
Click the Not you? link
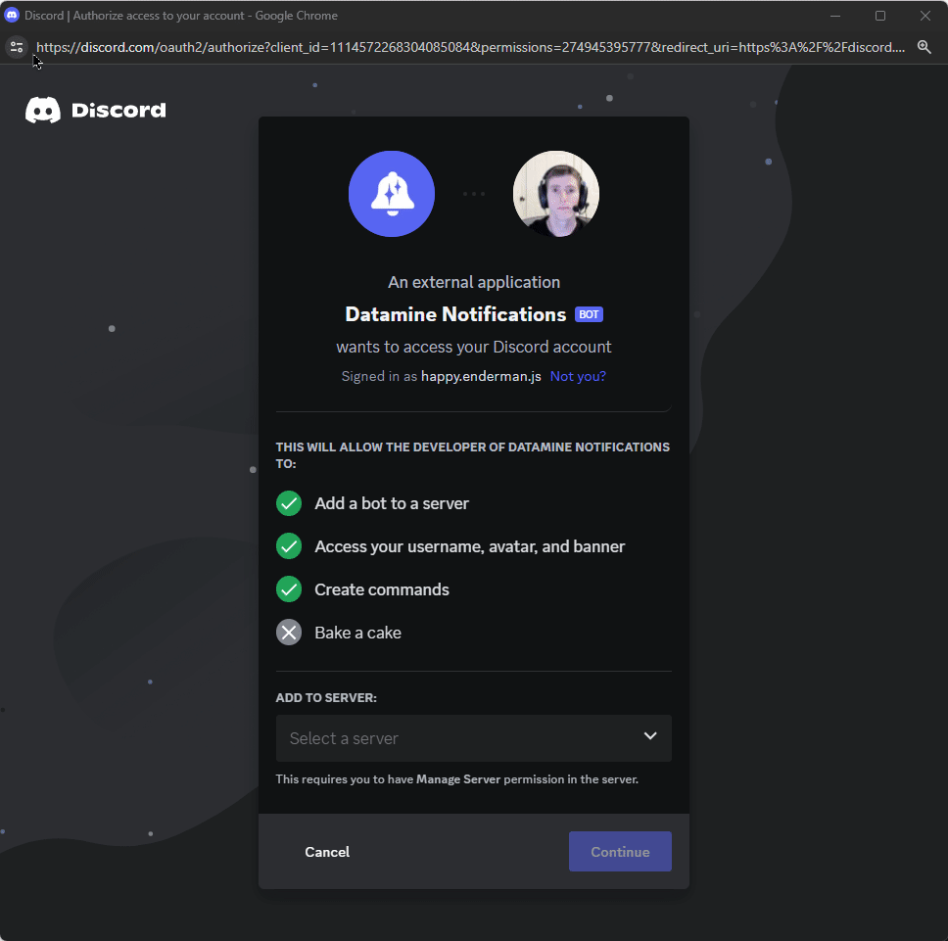point(578,375)
